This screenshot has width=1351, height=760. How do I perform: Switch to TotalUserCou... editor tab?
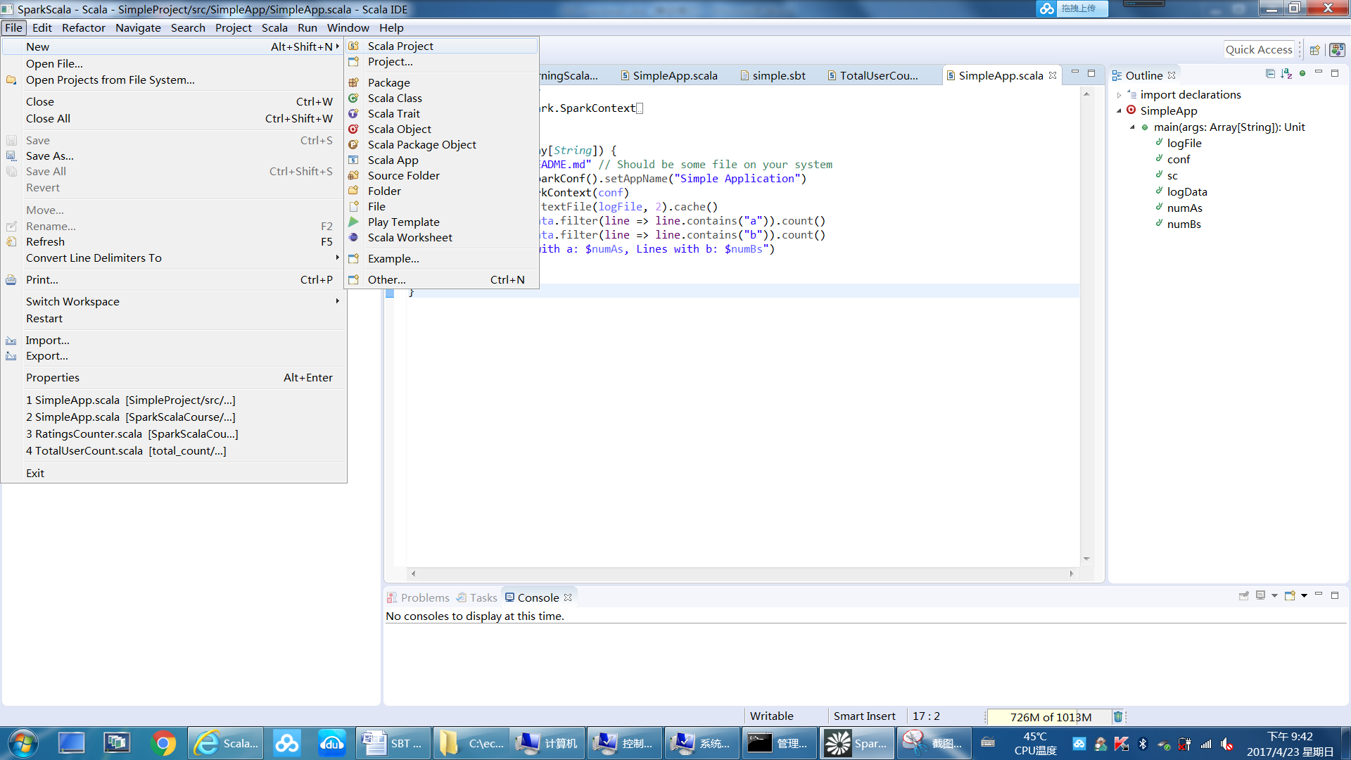click(x=873, y=75)
